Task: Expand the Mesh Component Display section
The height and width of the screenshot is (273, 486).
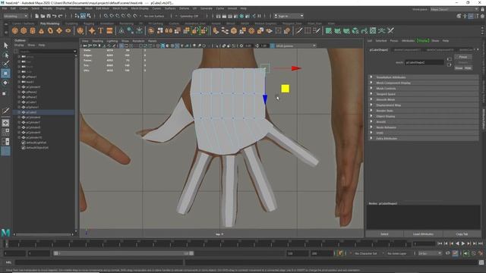Action: pos(424,83)
